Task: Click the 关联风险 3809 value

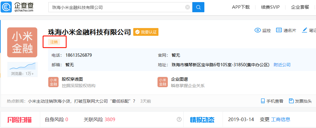Action: click(110, 120)
